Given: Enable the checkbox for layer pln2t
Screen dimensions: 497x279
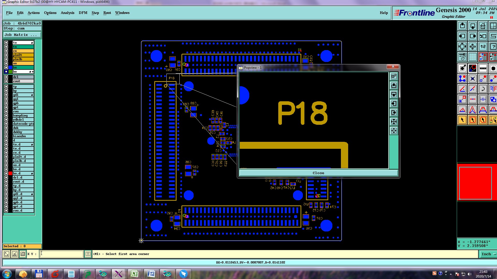Looking at the screenshot, I should point(6,55).
